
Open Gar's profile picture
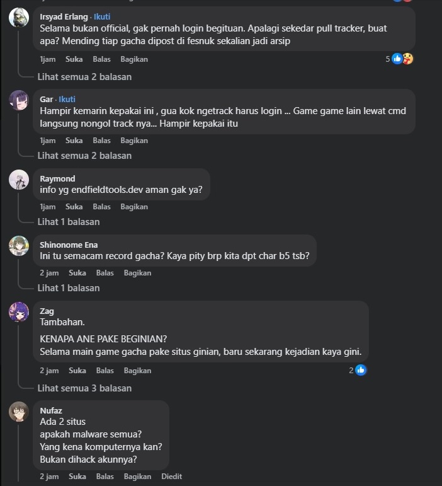[x=19, y=100]
